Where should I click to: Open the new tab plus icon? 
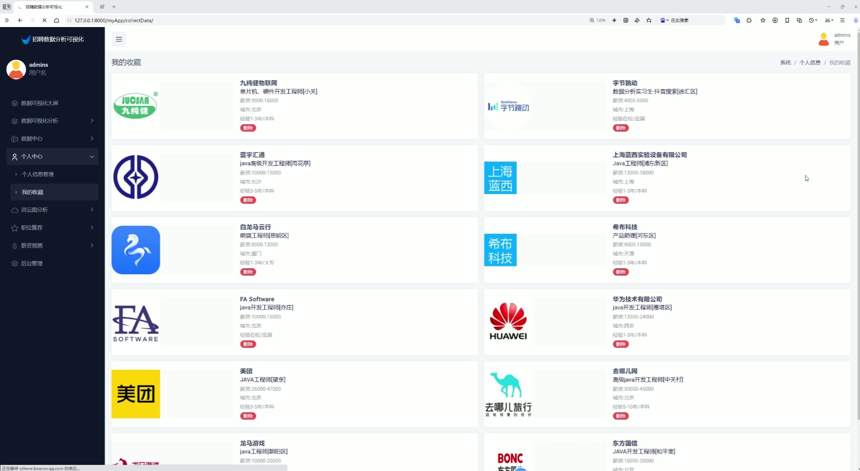click(114, 7)
